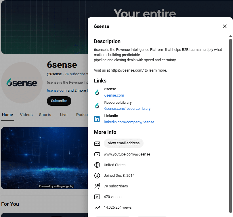Switch to the Videos tab
The width and height of the screenshot is (233, 217).
click(26, 115)
